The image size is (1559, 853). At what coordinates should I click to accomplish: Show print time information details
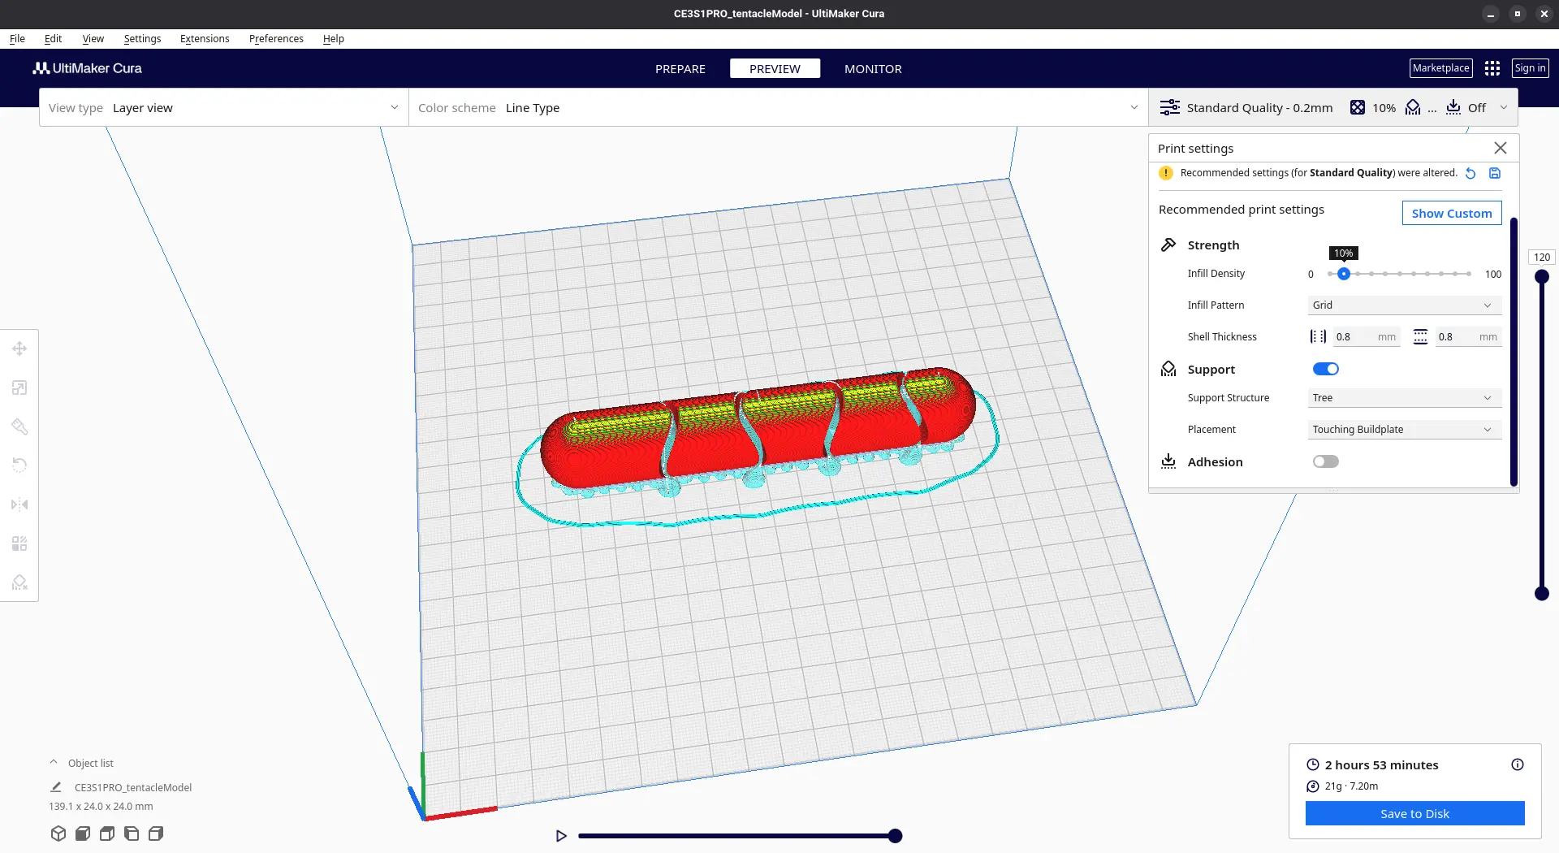pyautogui.click(x=1518, y=764)
